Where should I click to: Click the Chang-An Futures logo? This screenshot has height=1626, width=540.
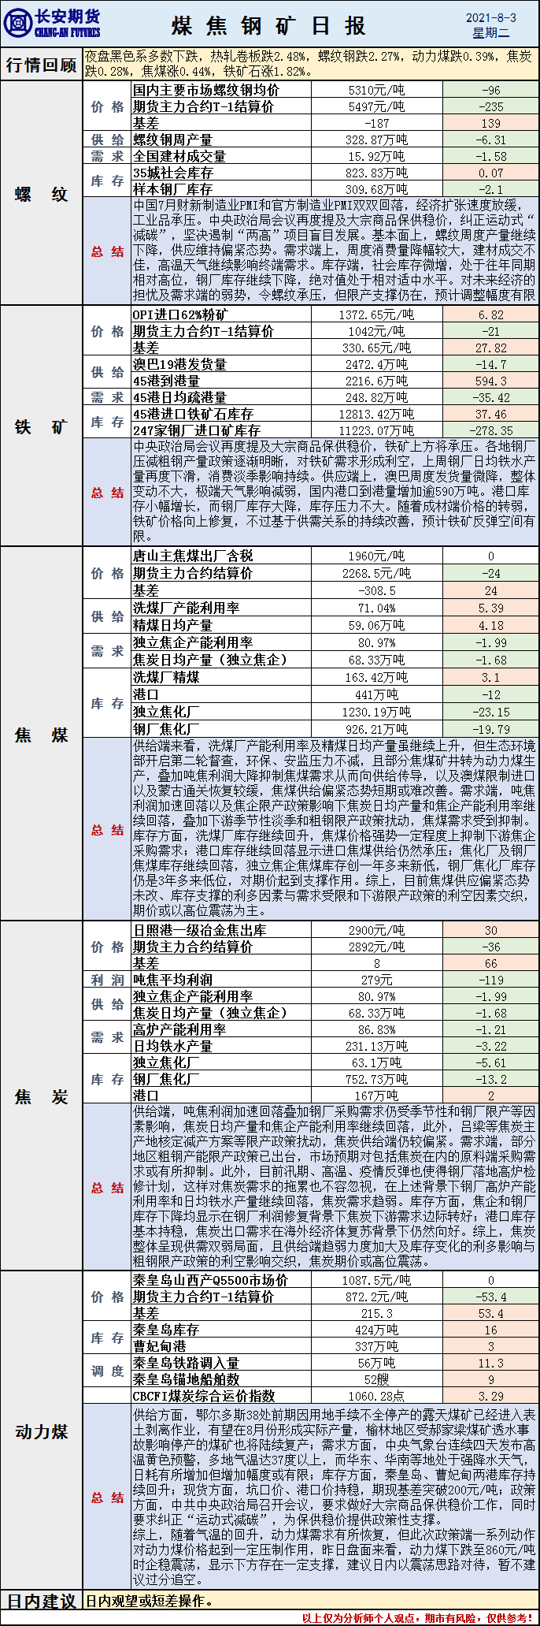tap(52, 23)
